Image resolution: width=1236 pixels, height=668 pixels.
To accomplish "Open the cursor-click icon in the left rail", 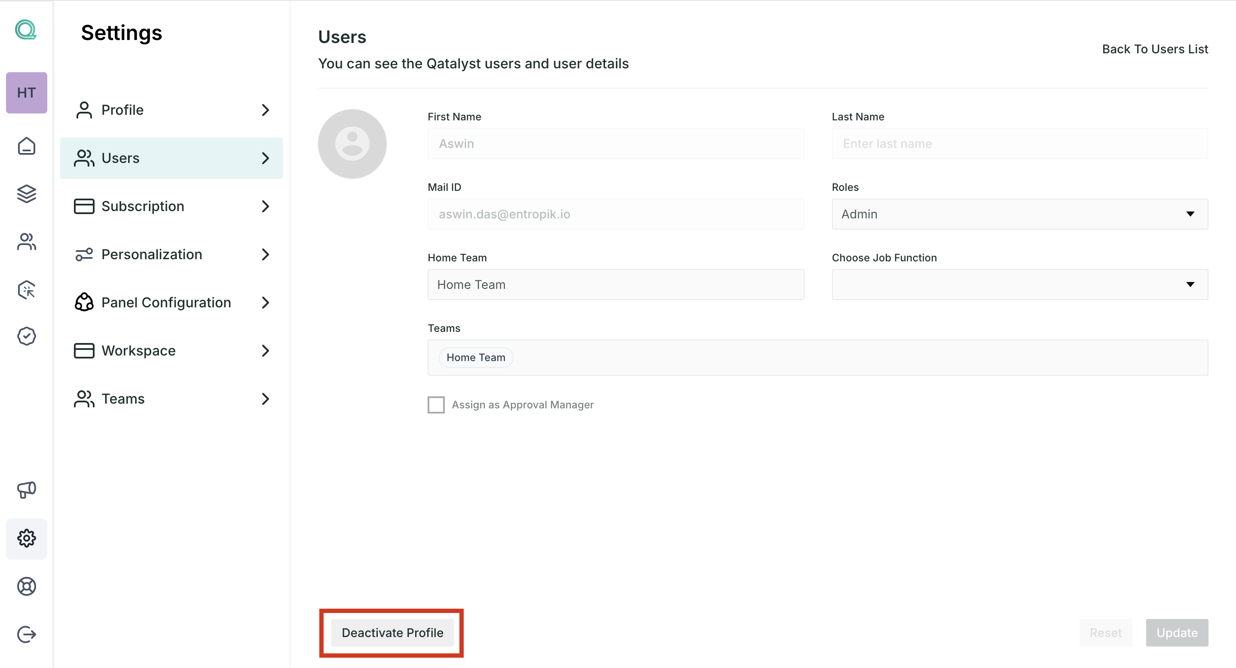I will coord(26,290).
